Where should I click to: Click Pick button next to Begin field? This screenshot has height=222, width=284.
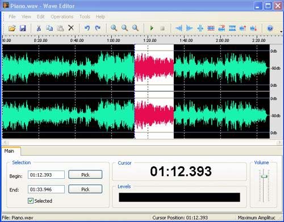click(x=85, y=175)
